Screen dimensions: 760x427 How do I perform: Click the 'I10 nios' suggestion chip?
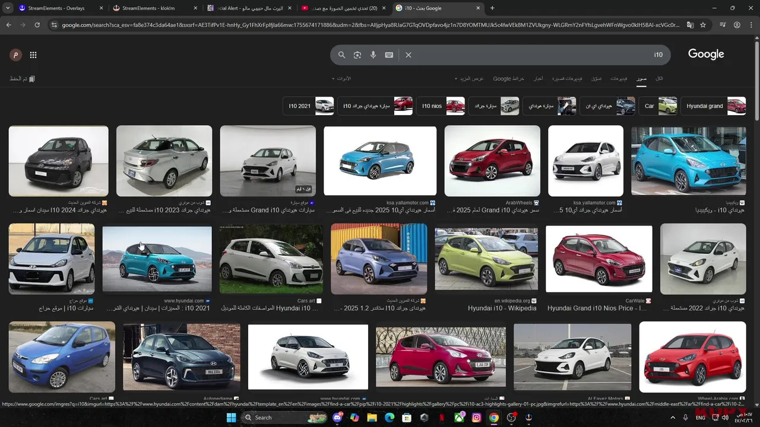(x=441, y=106)
